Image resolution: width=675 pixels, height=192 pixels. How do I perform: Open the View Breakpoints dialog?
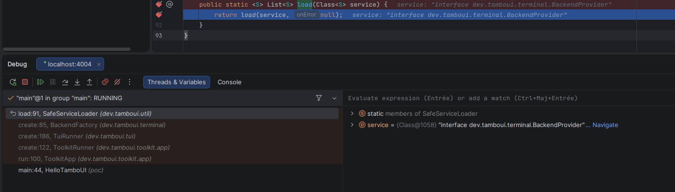click(x=105, y=82)
